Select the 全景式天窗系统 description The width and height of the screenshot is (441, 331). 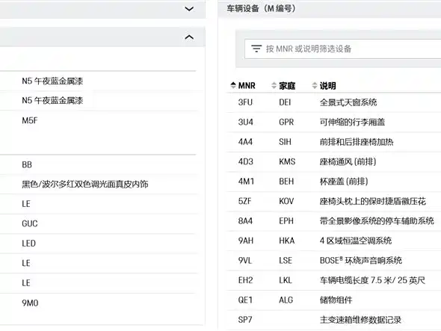pos(348,102)
